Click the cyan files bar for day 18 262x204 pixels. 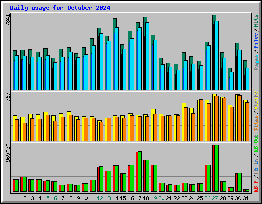(147, 56)
